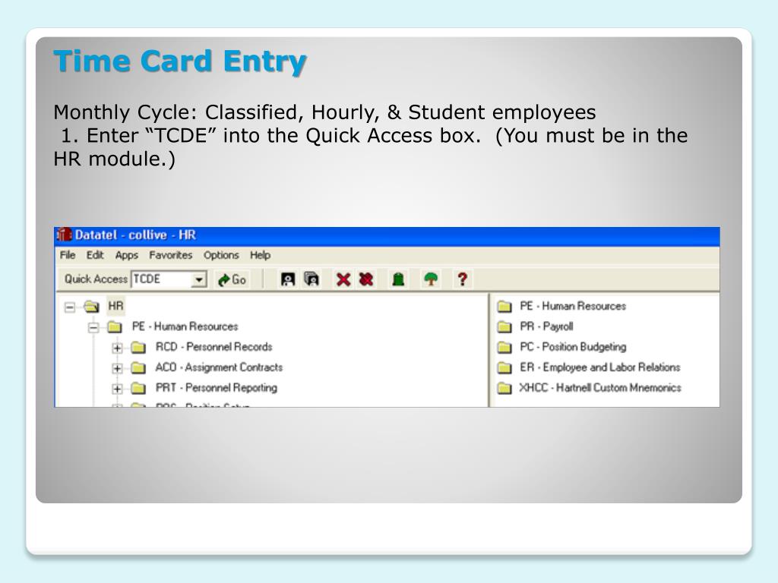
Task: Click the double red X cancel-all icon
Action: [367, 279]
